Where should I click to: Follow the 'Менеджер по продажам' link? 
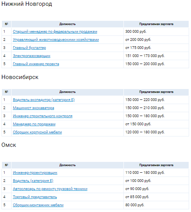(34, 124)
